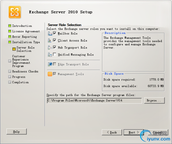Click the 60733.9 MB disk space available value
This screenshot has height=144, width=172.
pyautogui.click(x=156, y=86)
